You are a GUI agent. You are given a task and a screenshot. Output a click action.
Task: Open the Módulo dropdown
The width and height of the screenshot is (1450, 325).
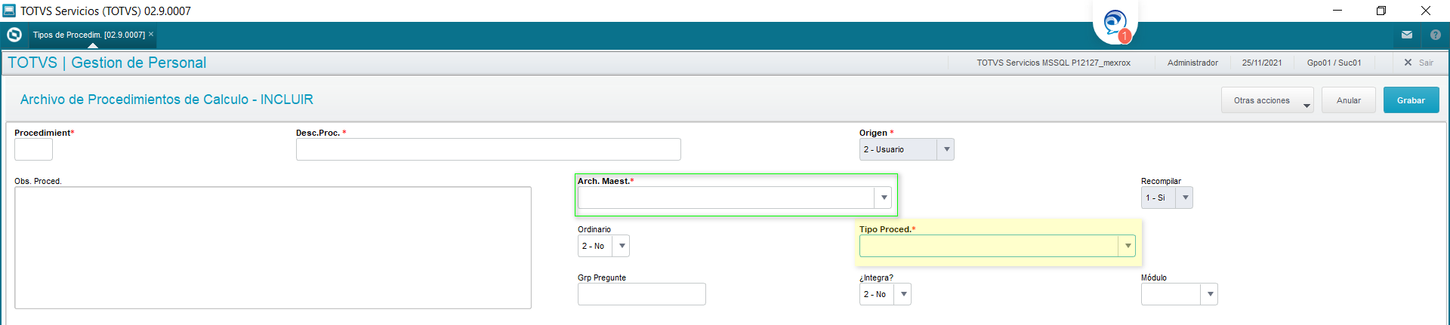pos(1179,294)
